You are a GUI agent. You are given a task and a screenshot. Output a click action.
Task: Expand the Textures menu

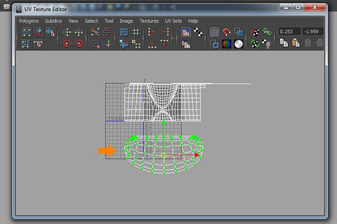tap(149, 21)
